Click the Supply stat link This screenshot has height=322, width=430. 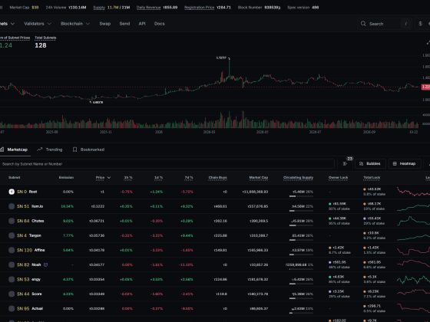tap(99, 8)
